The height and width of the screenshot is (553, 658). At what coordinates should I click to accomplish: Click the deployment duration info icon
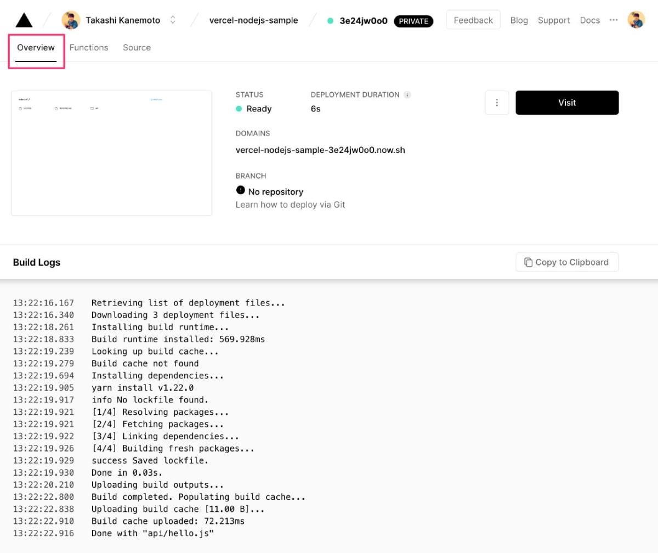pos(407,95)
